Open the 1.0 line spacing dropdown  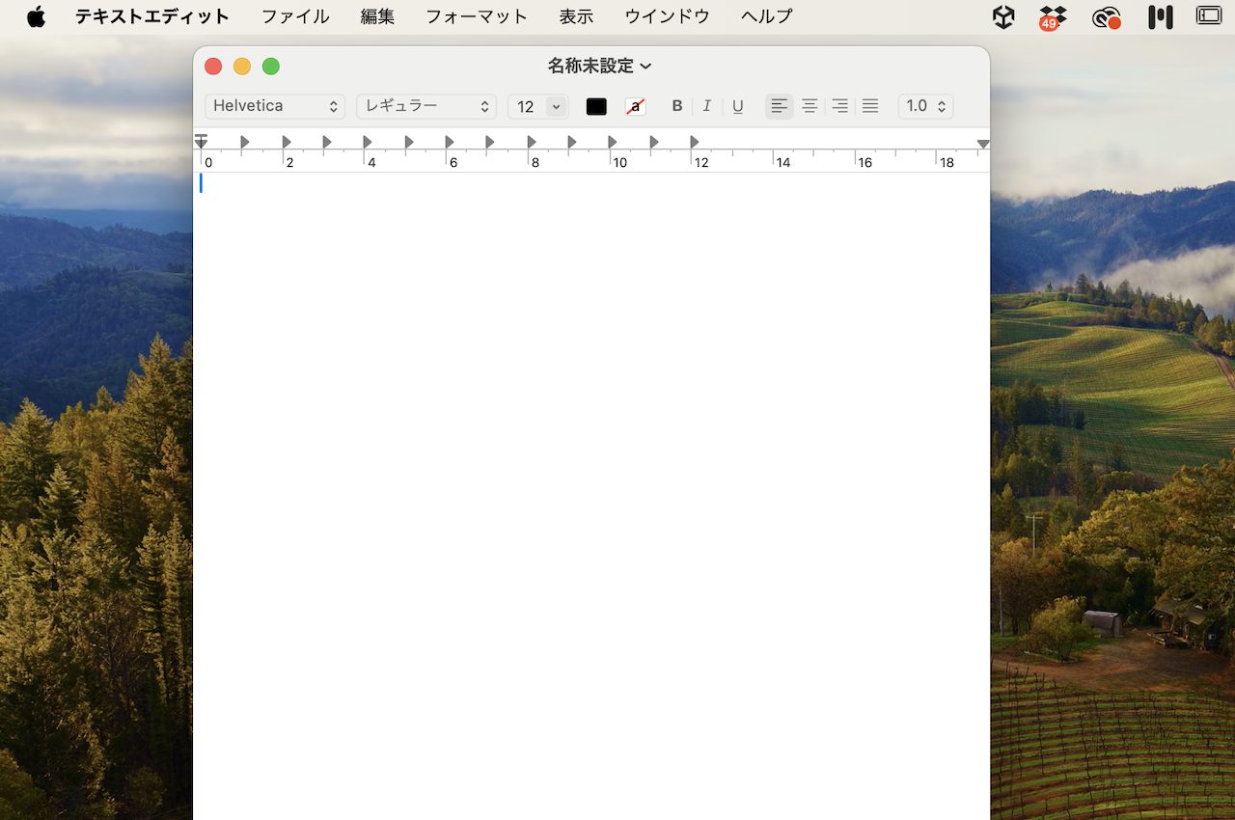pos(926,106)
